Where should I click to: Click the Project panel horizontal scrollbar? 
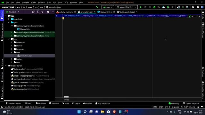26,100
